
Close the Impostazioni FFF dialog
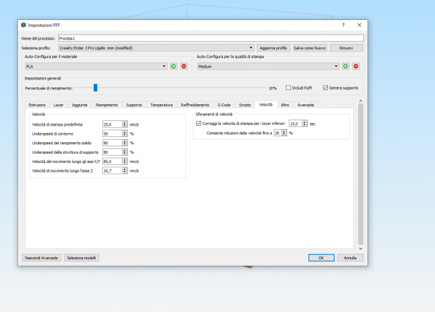coord(360,25)
